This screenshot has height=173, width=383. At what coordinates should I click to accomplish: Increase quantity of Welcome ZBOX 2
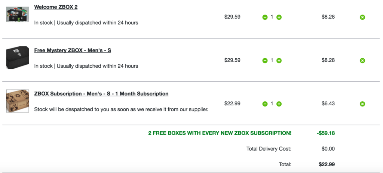[279, 17]
